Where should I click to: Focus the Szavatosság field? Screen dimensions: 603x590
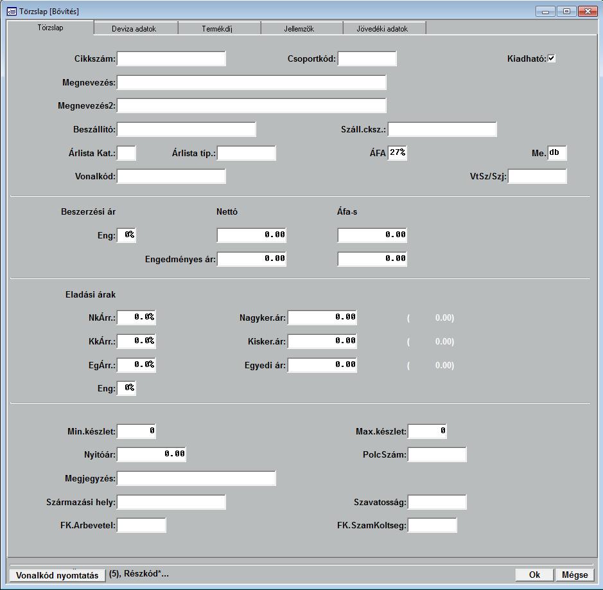point(437,502)
